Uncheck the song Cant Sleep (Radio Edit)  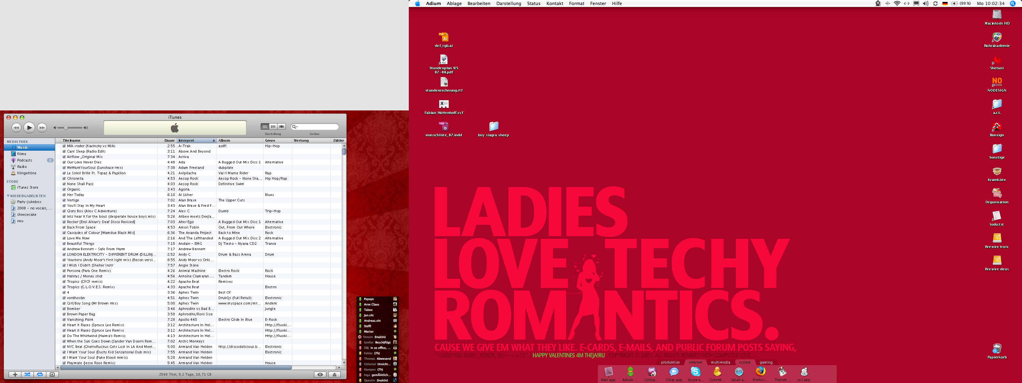(64, 152)
